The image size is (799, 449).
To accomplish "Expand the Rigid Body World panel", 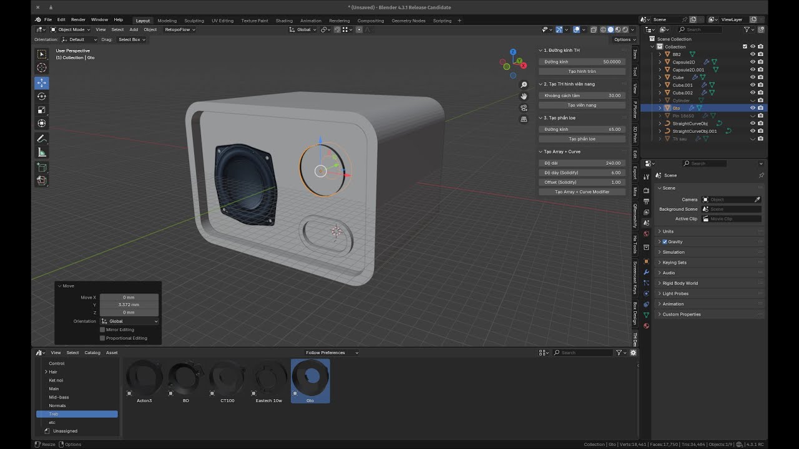I will (680, 283).
